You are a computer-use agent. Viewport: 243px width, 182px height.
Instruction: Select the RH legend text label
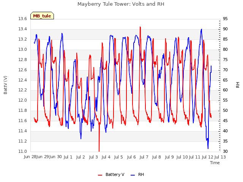[x=141, y=174]
